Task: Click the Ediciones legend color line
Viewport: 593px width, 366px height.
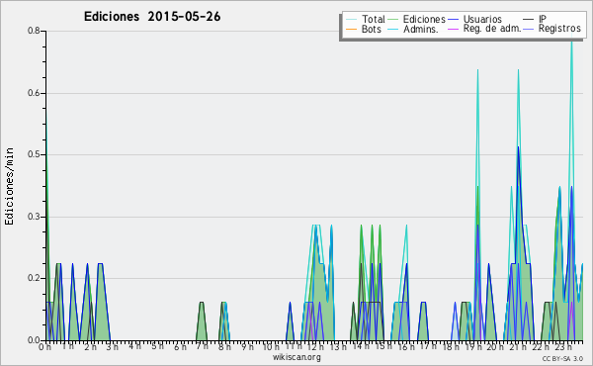Action: [393, 20]
